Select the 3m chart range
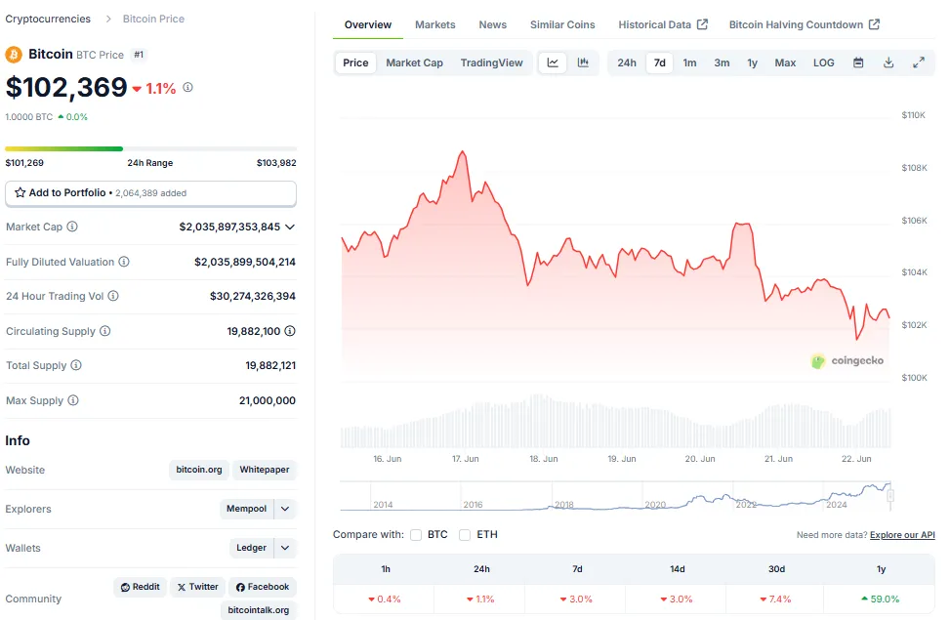 coord(722,62)
